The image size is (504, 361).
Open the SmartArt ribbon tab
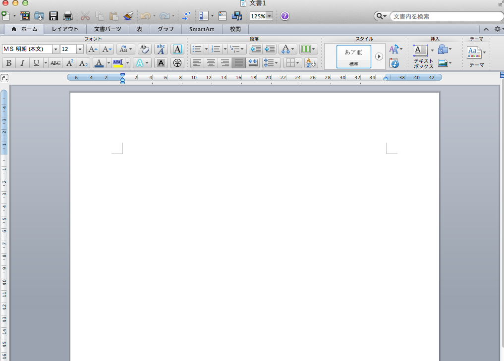pos(201,29)
